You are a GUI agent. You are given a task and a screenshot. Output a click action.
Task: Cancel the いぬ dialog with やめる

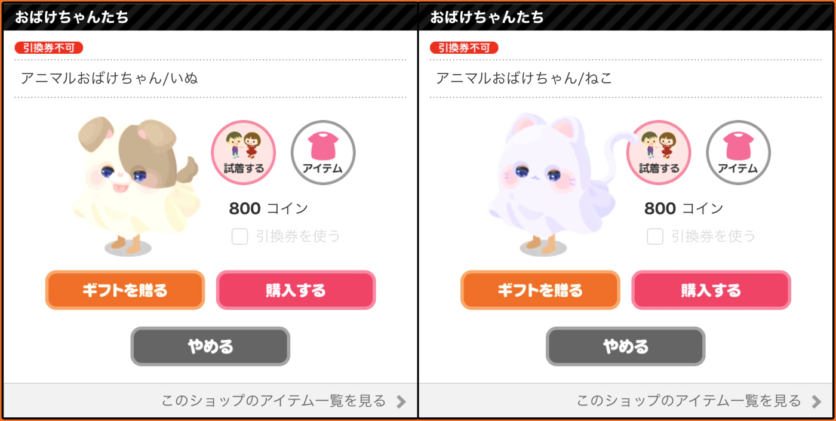point(210,346)
